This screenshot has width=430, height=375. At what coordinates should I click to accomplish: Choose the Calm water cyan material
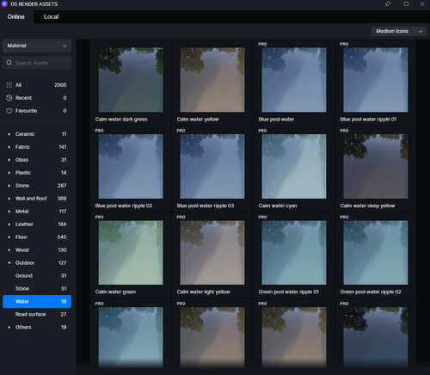tap(294, 166)
